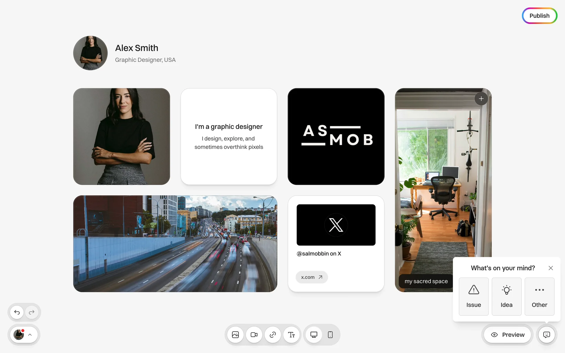The width and height of the screenshot is (565, 353).
Task: Switch to mobile layout view
Action: tap(330, 335)
